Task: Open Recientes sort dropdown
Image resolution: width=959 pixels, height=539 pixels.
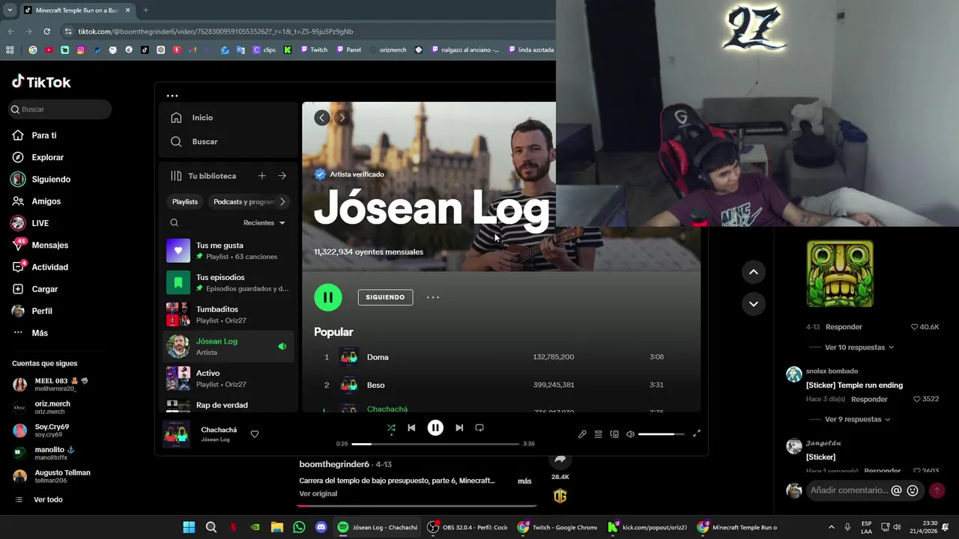Action: coord(264,222)
